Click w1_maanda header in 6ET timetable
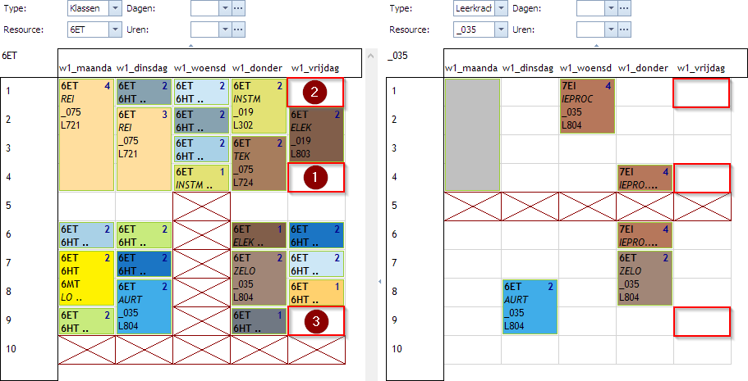Viewport: 748px width, 381px height. pos(85,68)
